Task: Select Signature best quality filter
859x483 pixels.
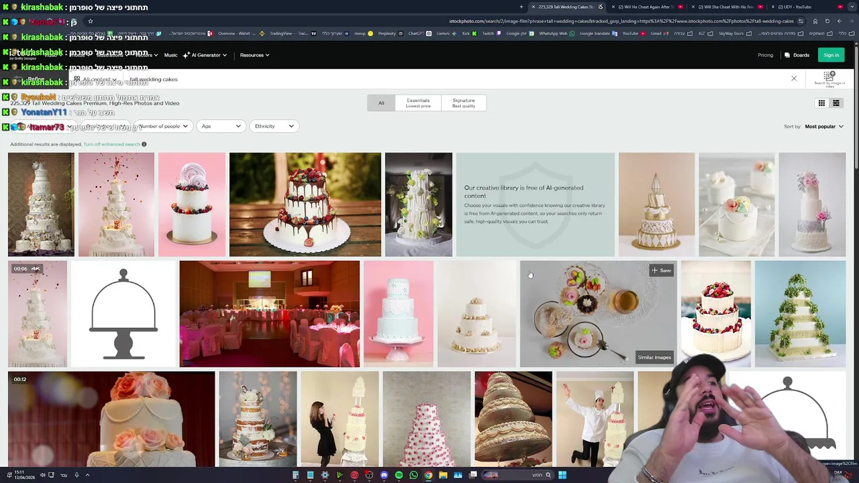Action: pyautogui.click(x=464, y=103)
